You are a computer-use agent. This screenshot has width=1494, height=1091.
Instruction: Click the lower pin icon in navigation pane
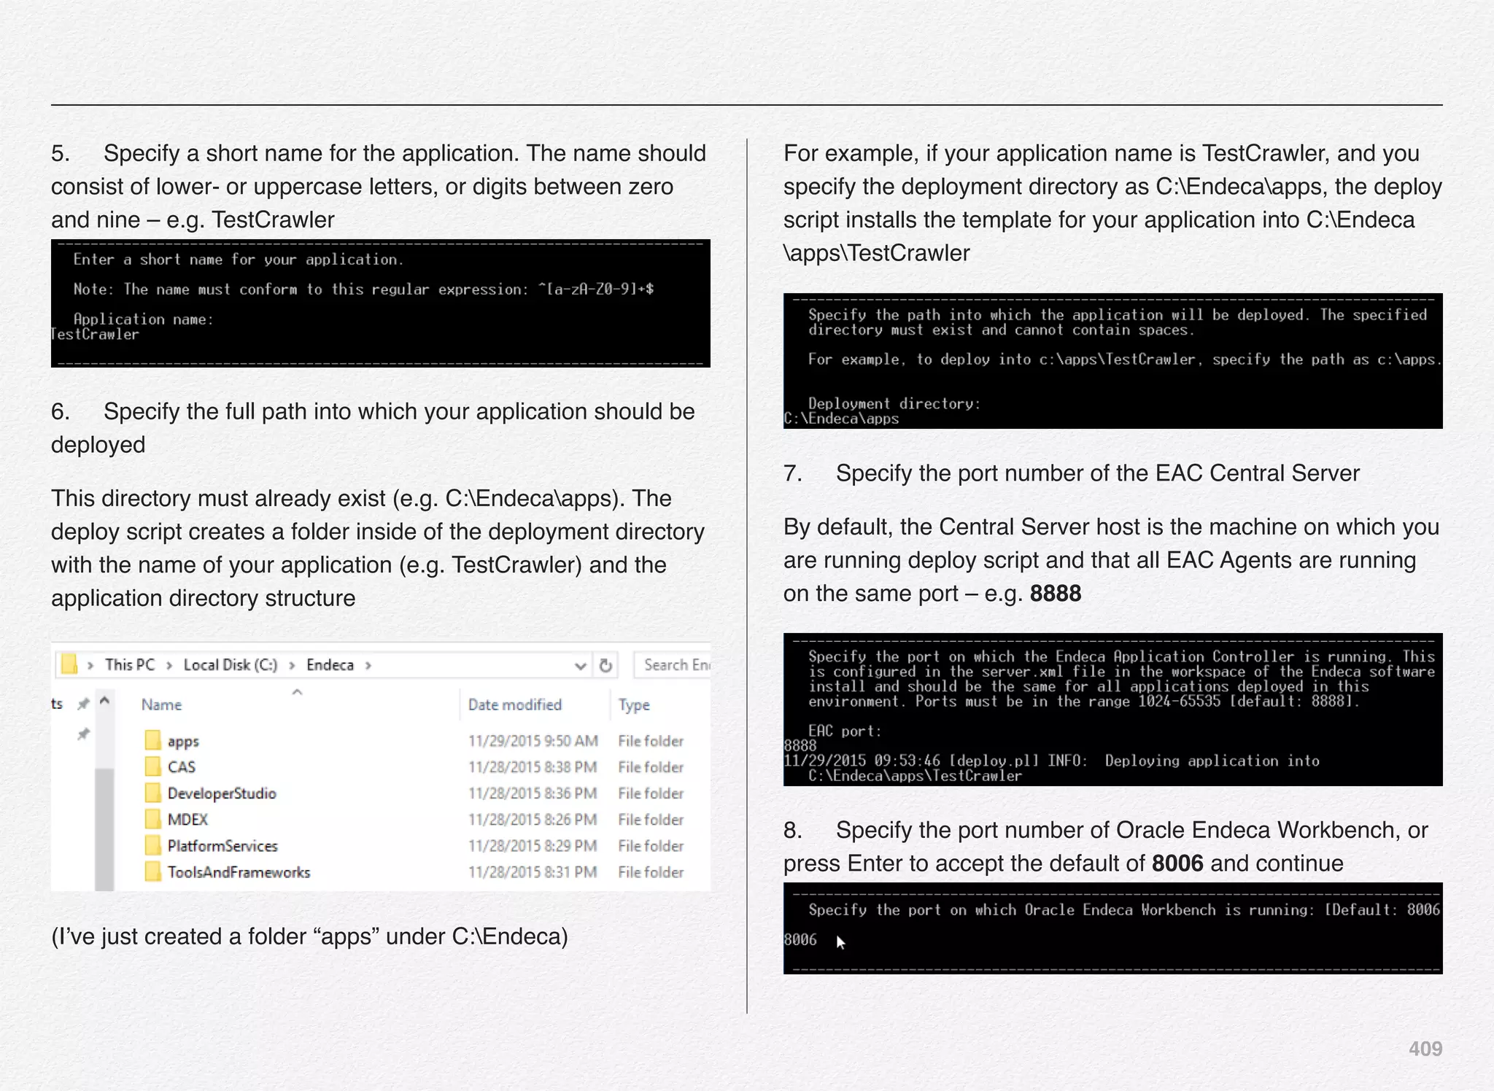tap(83, 734)
